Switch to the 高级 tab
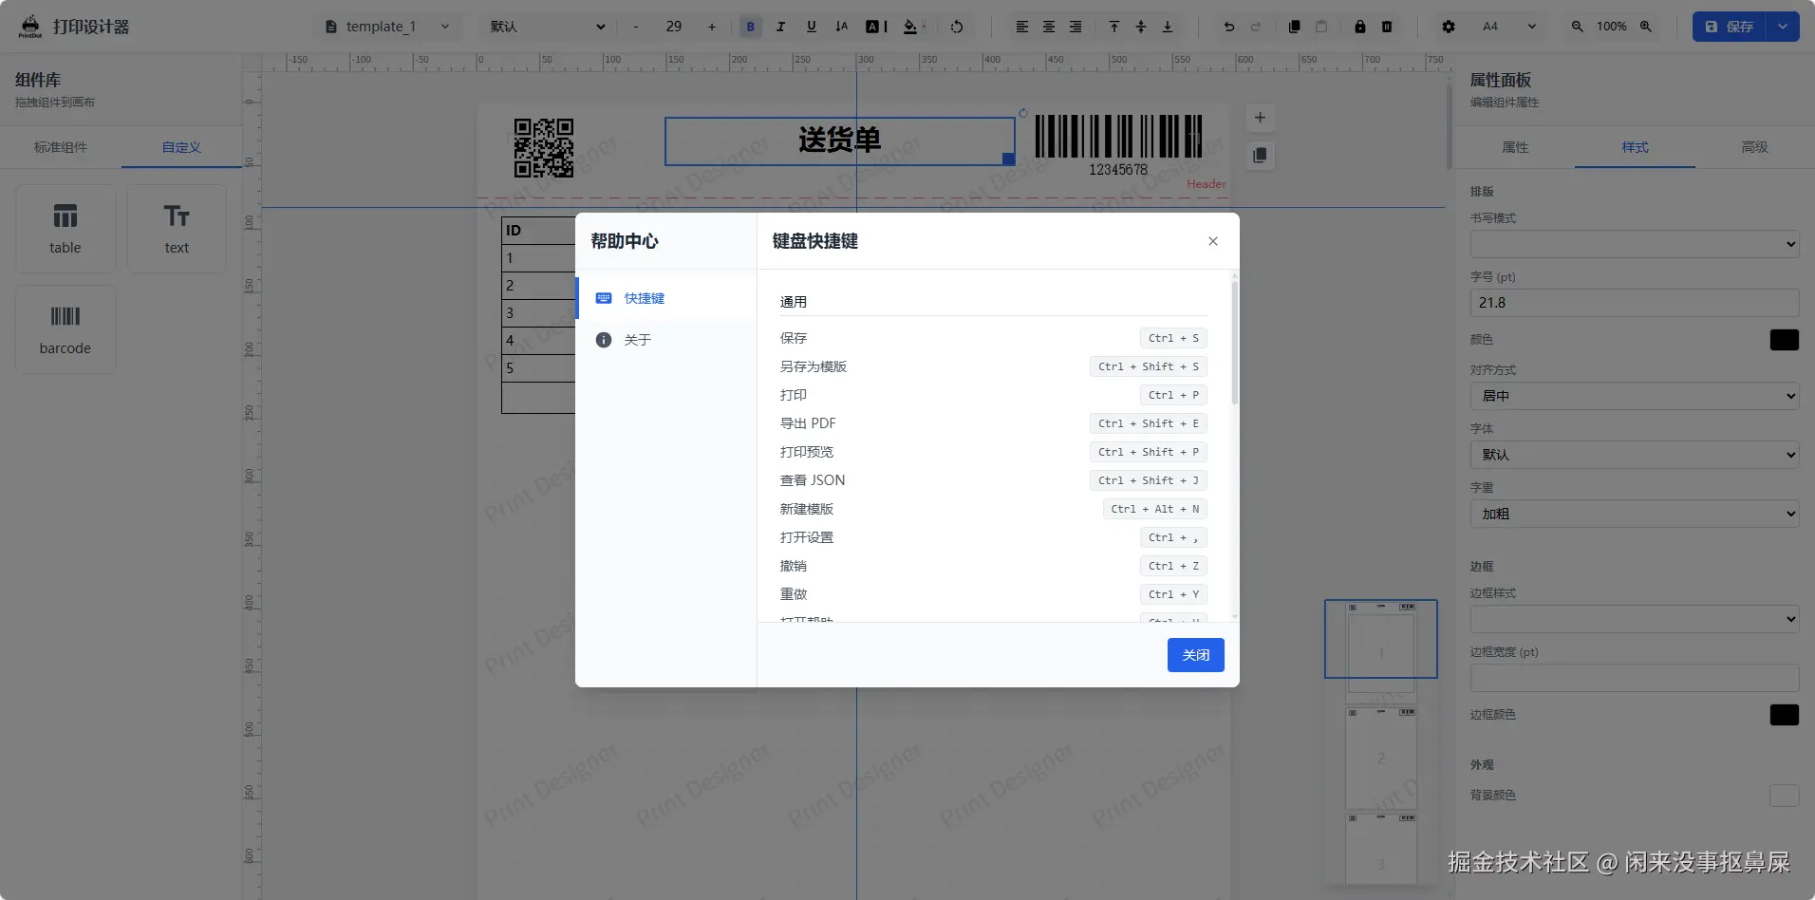This screenshot has height=900, width=1815. coord(1754,147)
